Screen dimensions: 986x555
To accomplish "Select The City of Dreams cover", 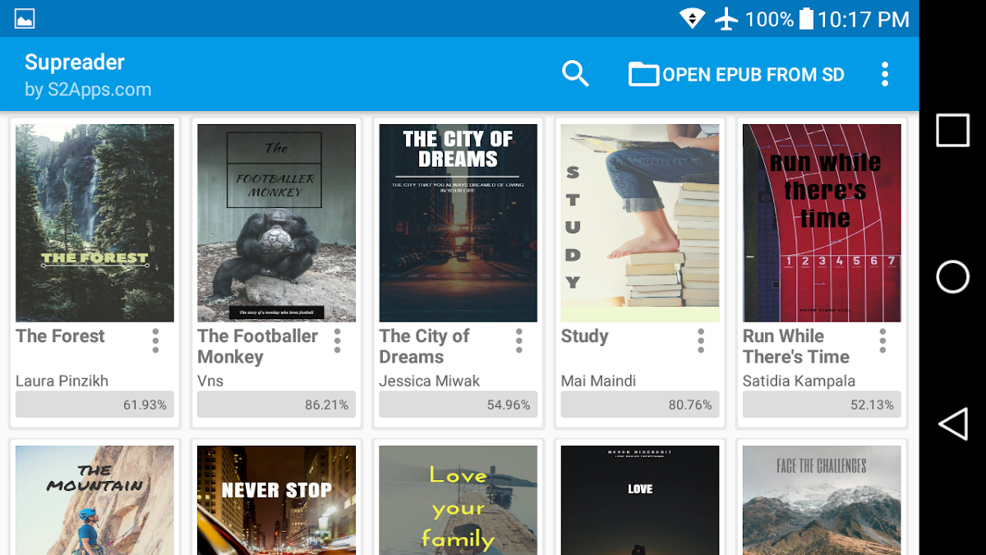I will pos(458,223).
